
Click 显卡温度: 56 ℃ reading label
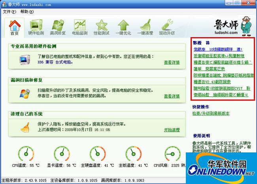tap(62, 165)
